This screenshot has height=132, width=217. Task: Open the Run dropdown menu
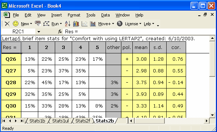coord(57,24)
